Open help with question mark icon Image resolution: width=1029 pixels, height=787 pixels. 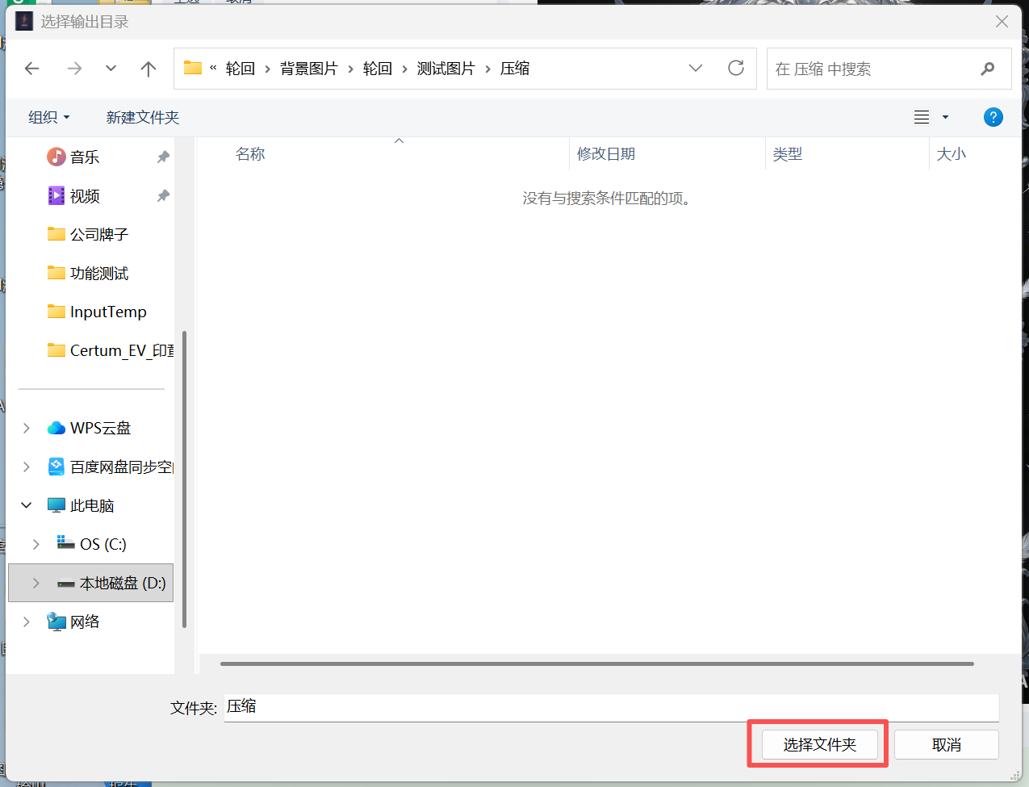tap(993, 117)
